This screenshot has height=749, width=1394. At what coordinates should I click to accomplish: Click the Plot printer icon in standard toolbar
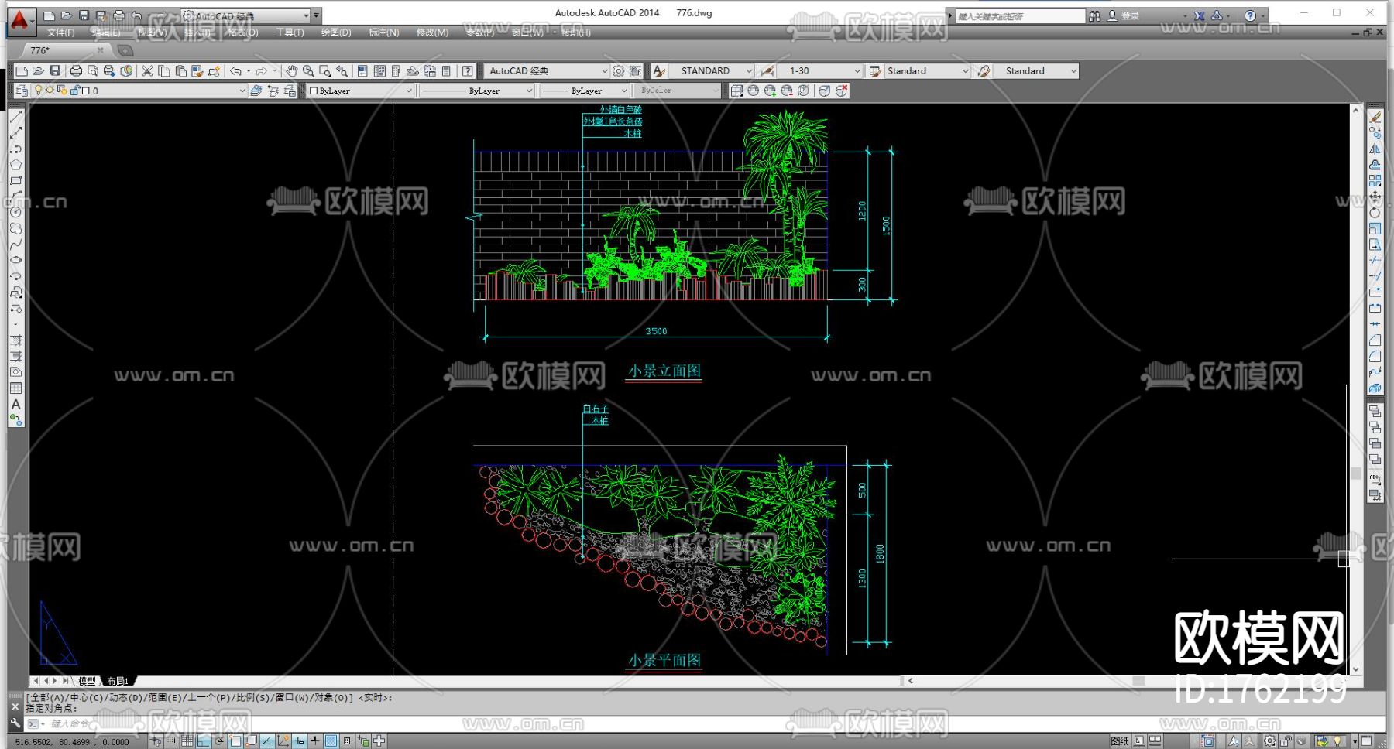click(76, 71)
